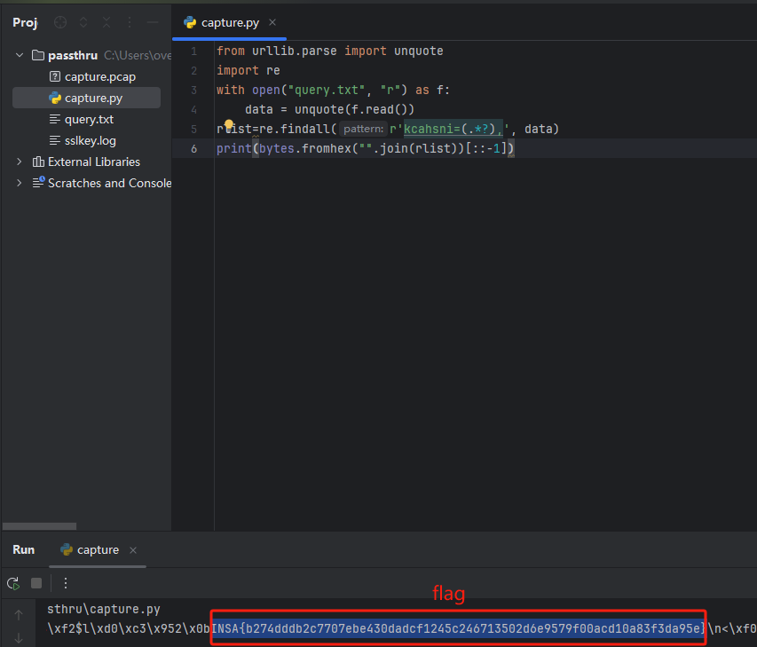Screen dimensions: 757x647
Task: Open Run panel more options icon
Action: pyautogui.click(x=65, y=583)
